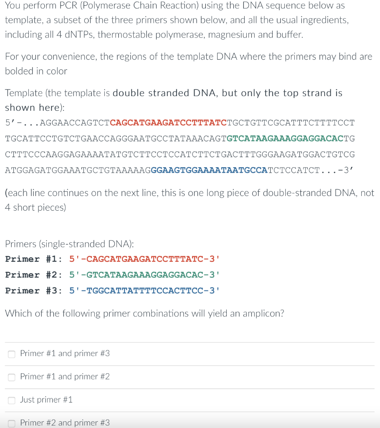
Task: Click the "Primer #1 and primer #2" answer label
Action: click(65, 377)
